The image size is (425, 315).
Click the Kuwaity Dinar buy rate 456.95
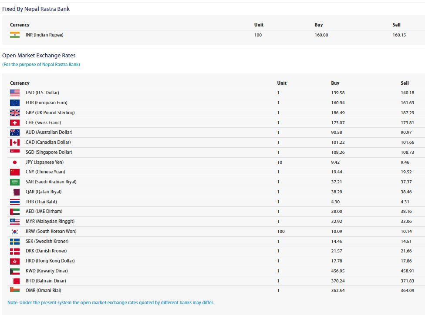[338, 271]
